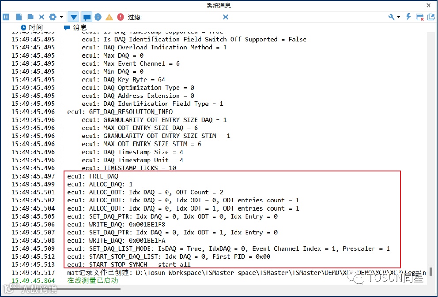Image resolution: width=438 pixels, height=297 pixels.
Task: Click the timestamp 15:49:45.864
Action: (33, 281)
